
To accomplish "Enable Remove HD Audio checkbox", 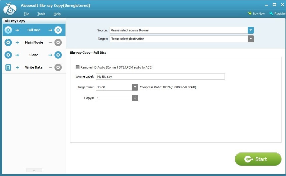I will click(77, 67).
